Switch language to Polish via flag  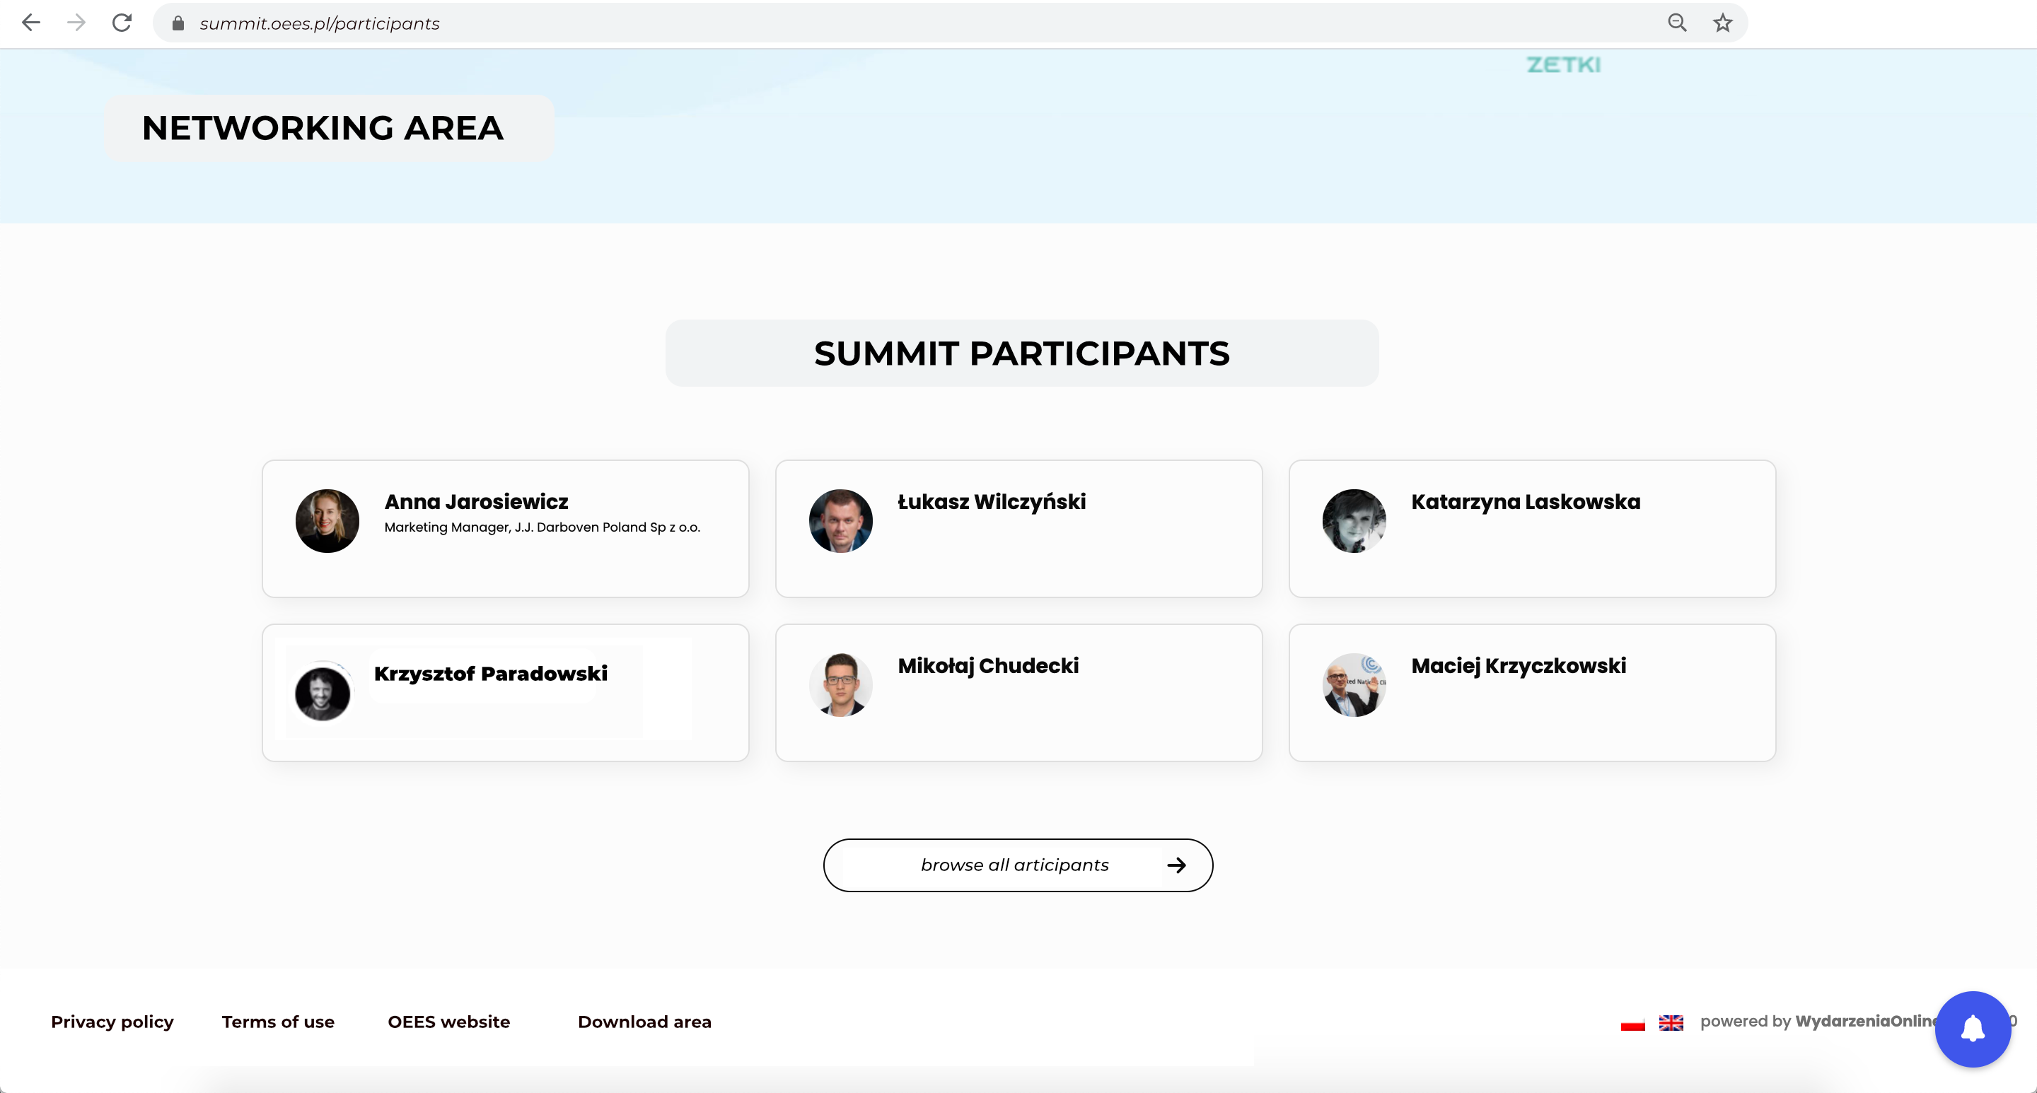1632,1024
